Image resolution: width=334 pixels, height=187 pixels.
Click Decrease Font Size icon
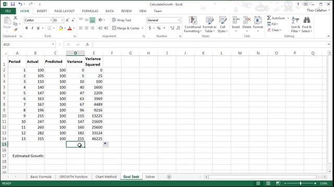coord(73,20)
